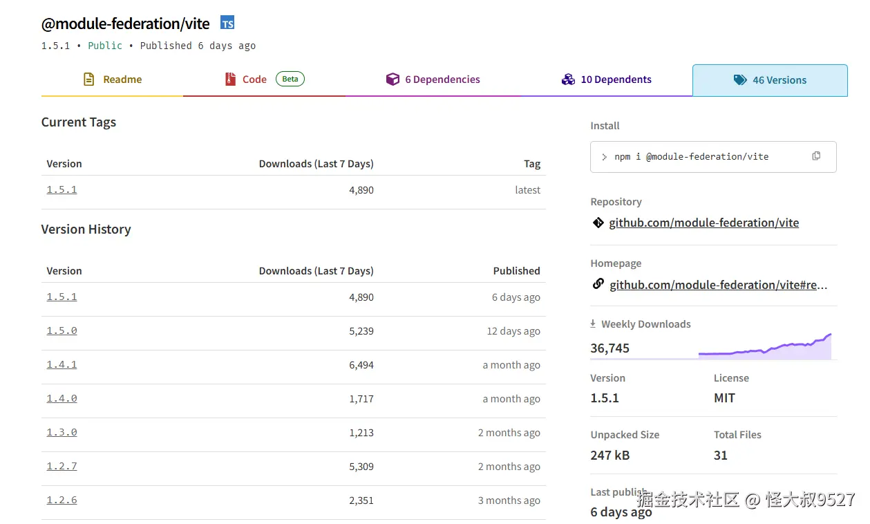Click the Versions tag icon
Viewport: 870px width, 524px height.
coord(740,80)
